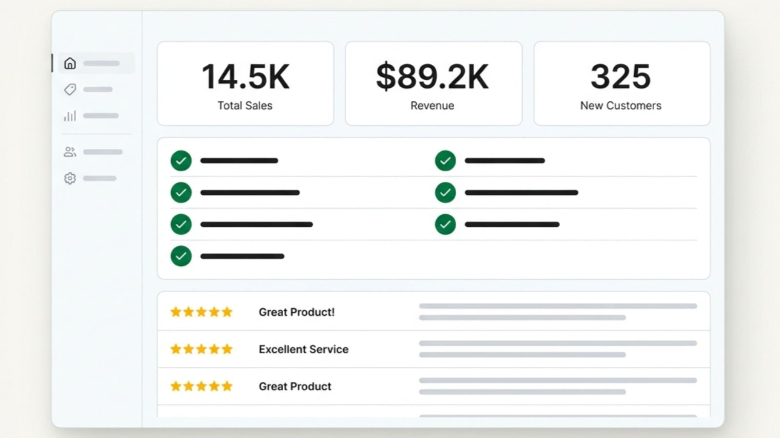Toggle the first green checkmark in left column

tap(181, 161)
